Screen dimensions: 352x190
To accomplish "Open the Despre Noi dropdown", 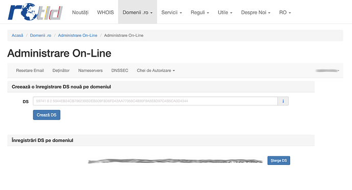I will point(255,13).
